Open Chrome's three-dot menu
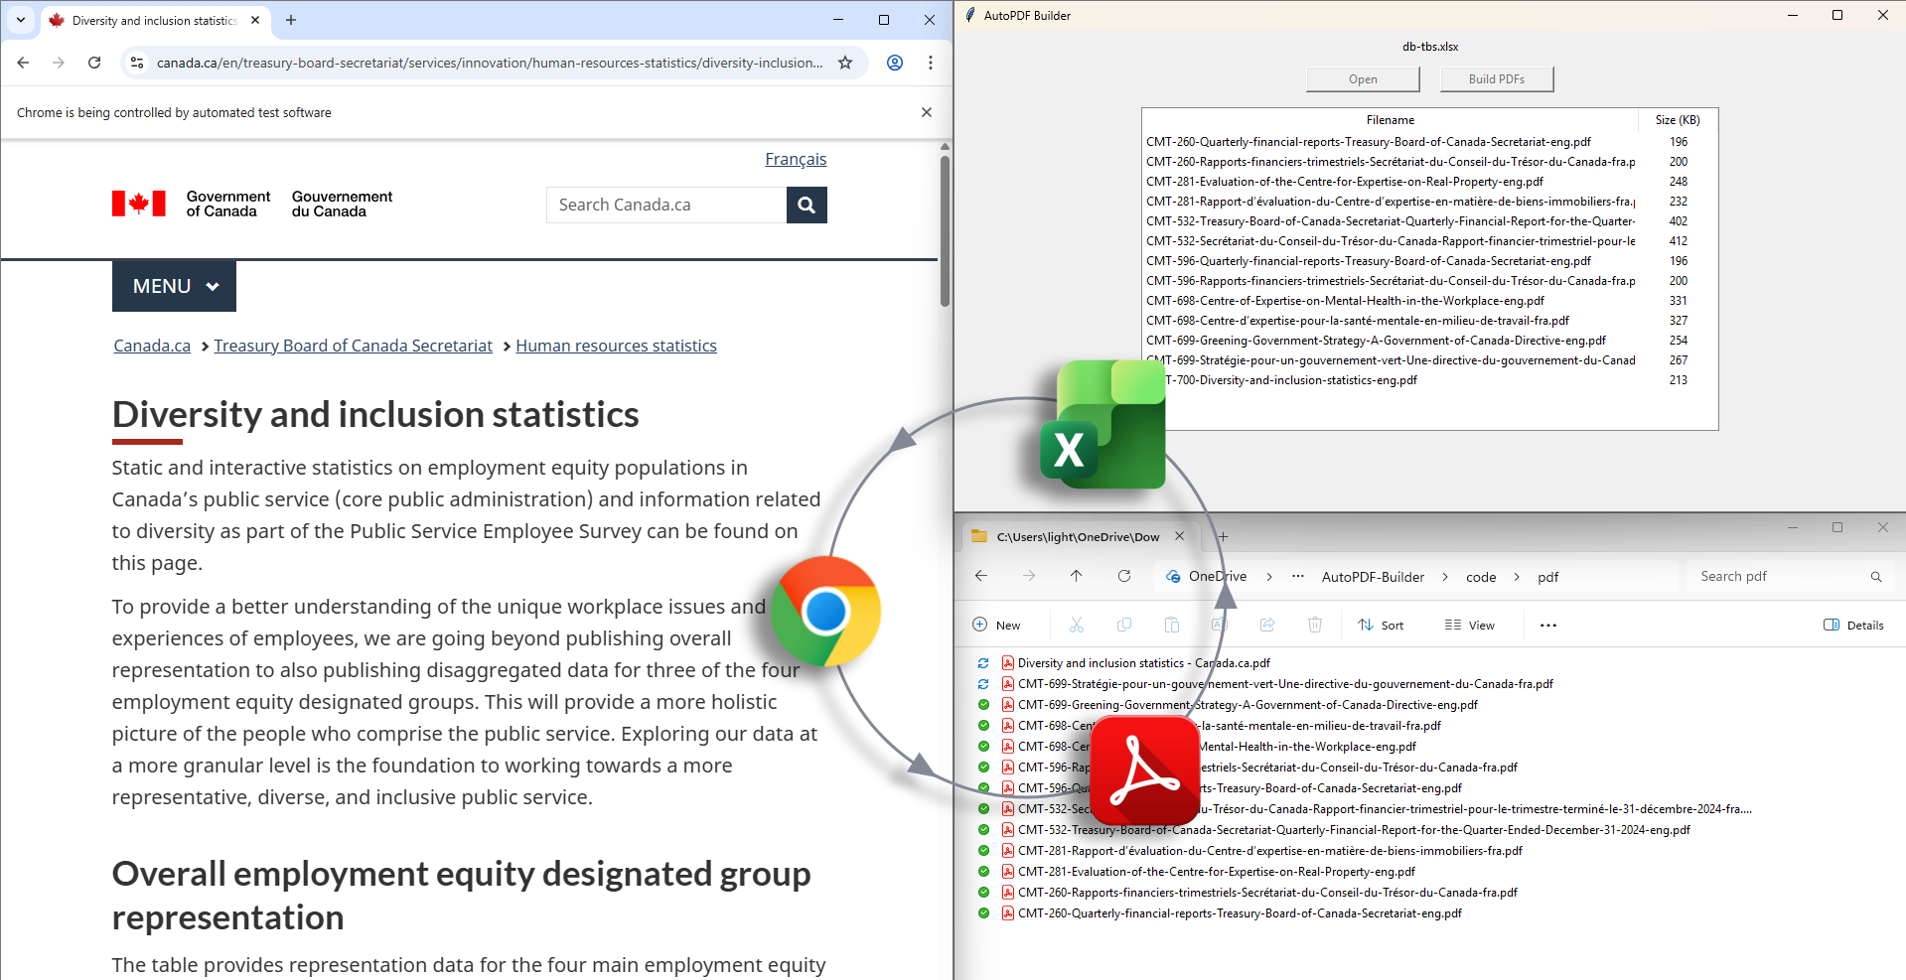 coord(931,63)
